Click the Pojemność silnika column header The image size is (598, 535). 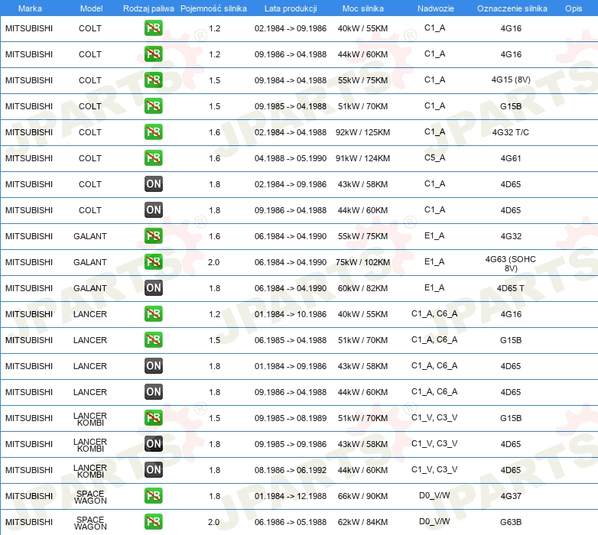pyautogui.click(x=213, y=8)
